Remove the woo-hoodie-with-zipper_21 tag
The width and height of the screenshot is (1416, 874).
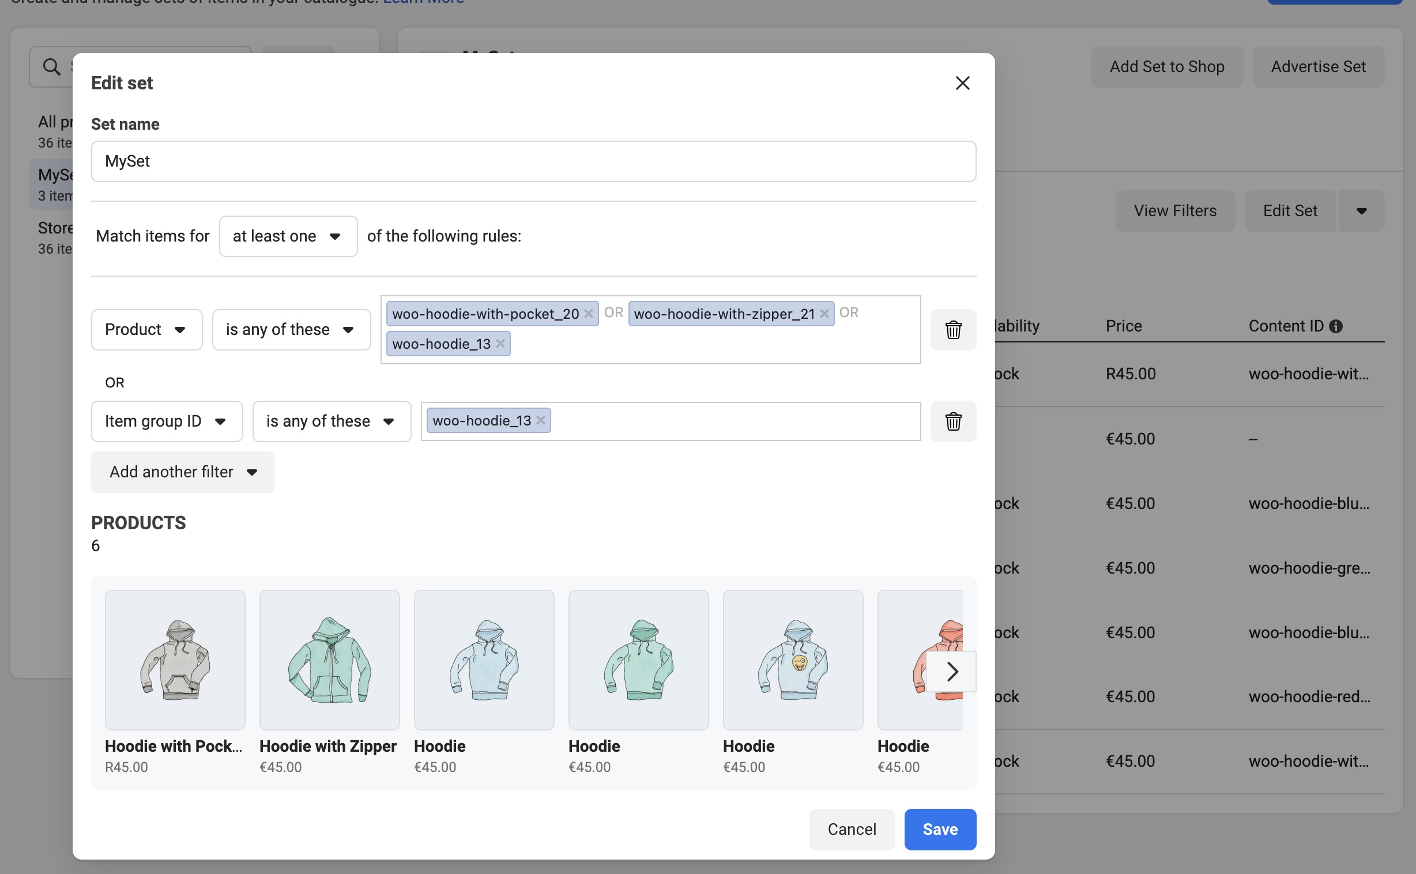pyautogui.click(x=824, y=313)
